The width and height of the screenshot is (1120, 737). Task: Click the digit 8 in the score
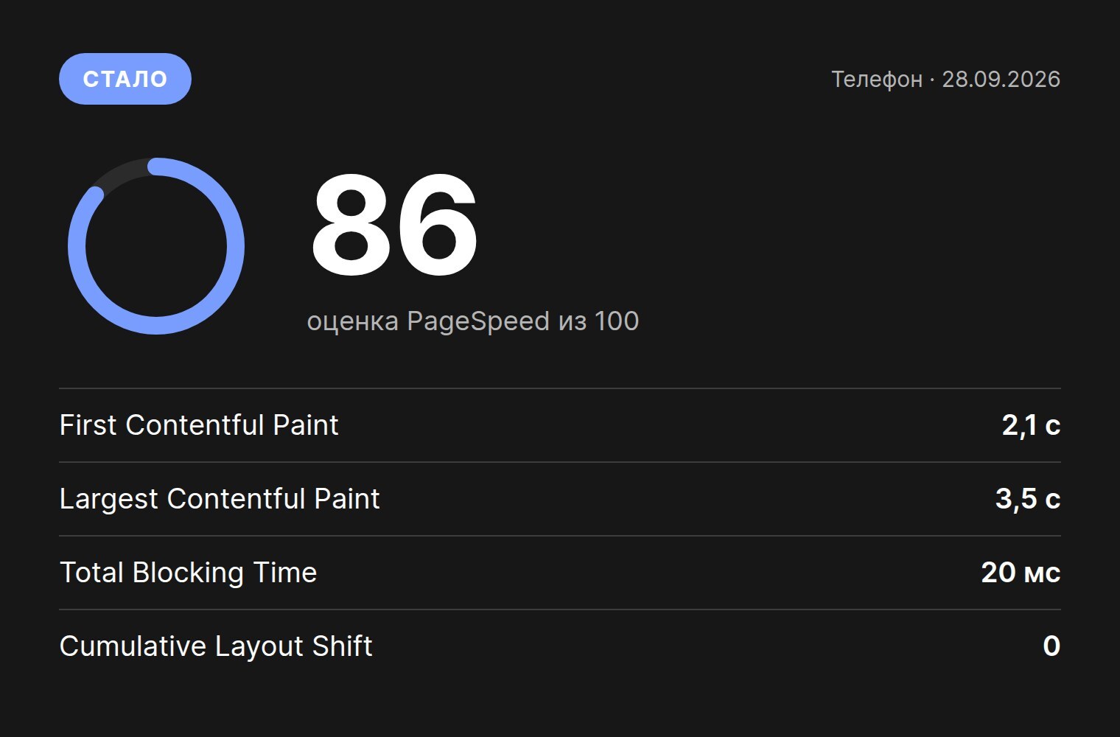(351, 224)
